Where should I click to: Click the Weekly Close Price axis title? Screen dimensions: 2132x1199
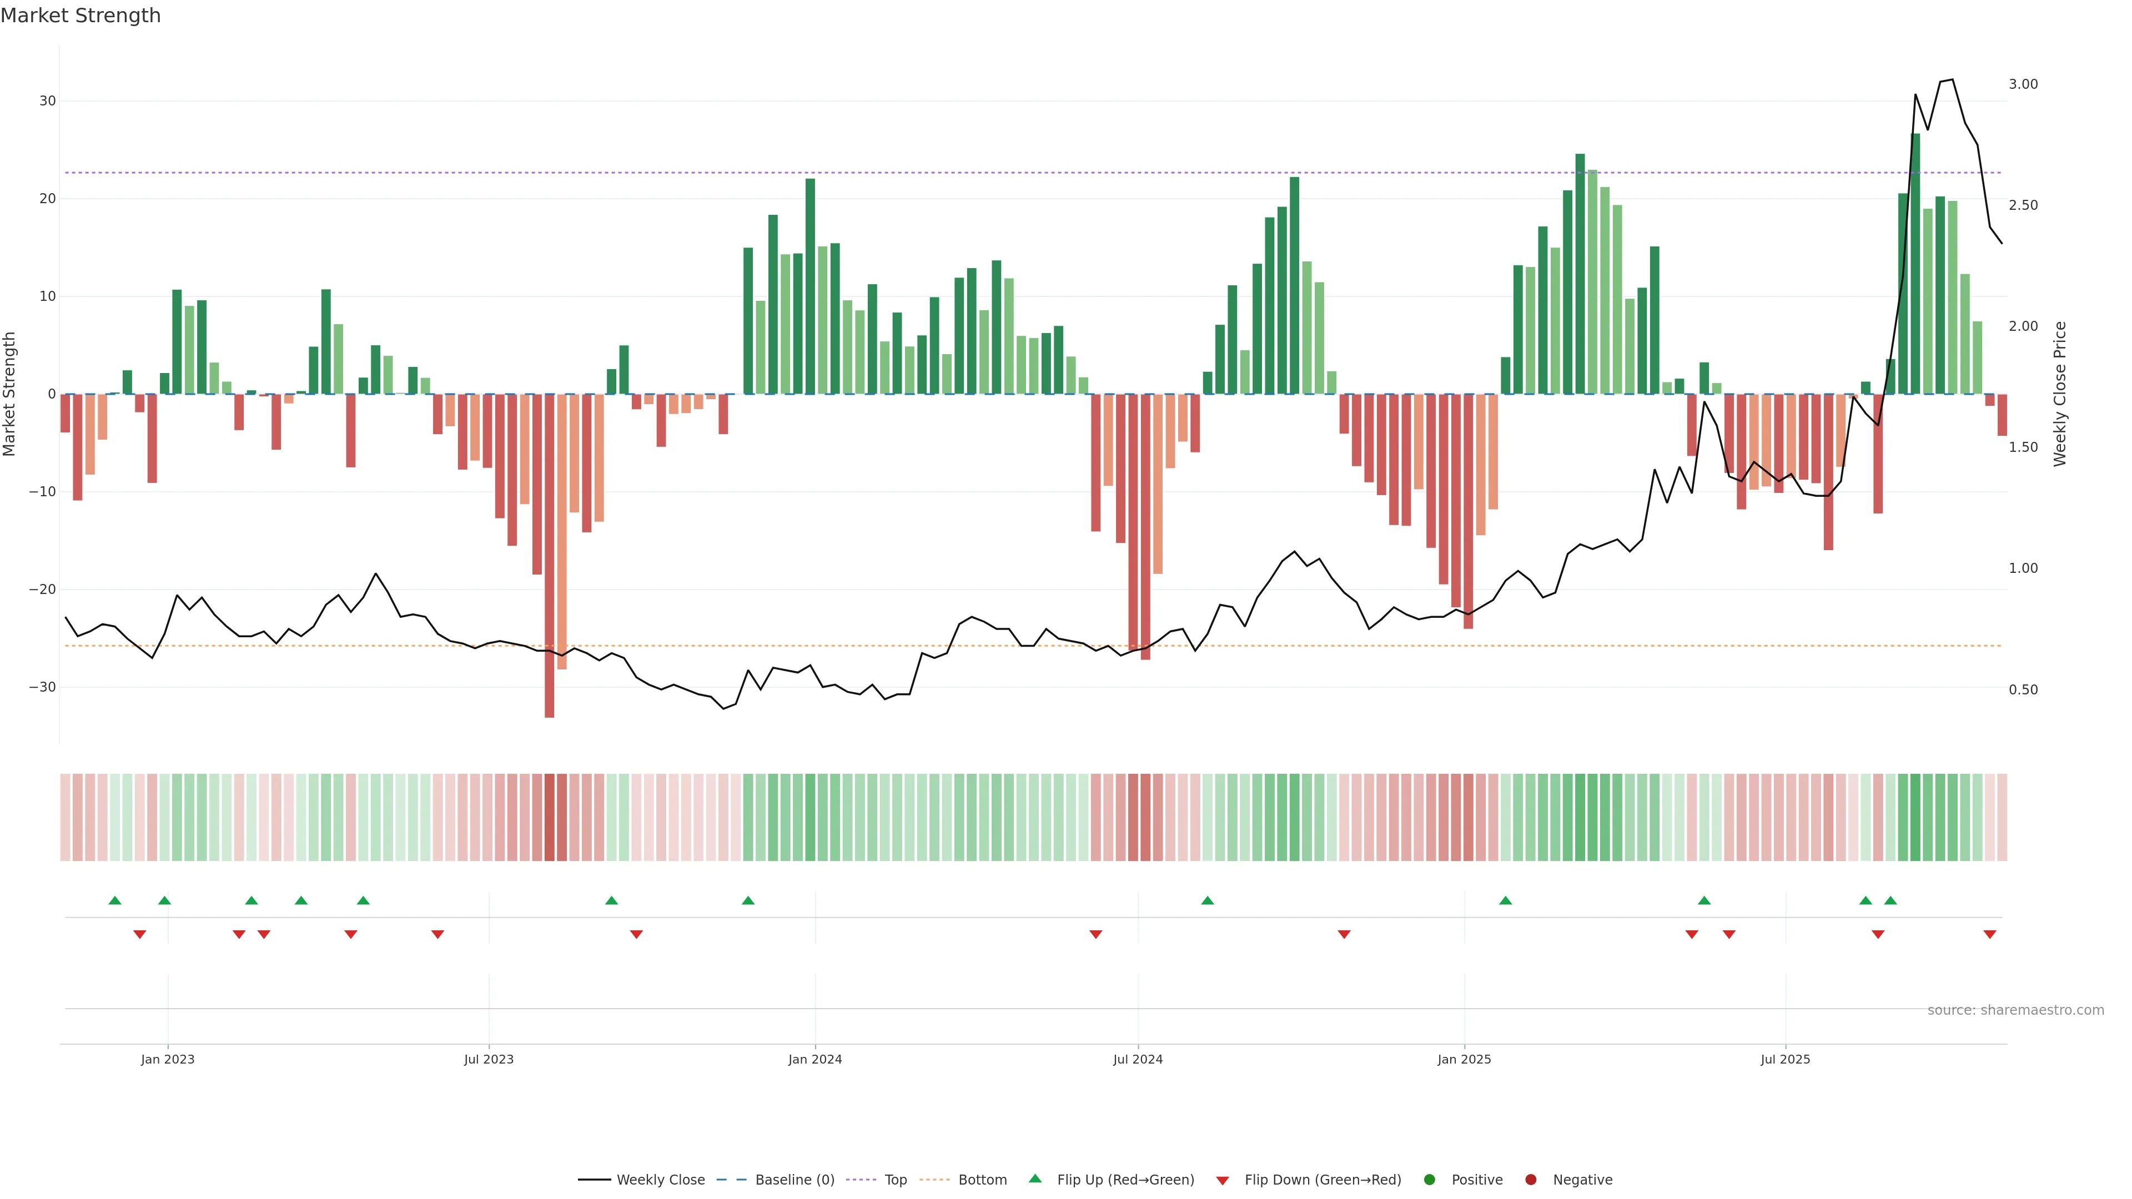2060,394
